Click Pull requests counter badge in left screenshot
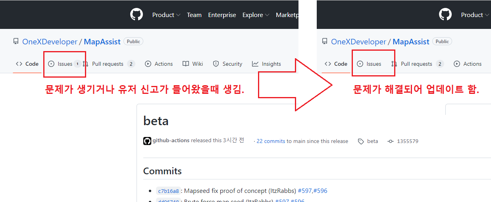Image resolution: width=491 pixels, height=202 pixels. click(131, 64)
